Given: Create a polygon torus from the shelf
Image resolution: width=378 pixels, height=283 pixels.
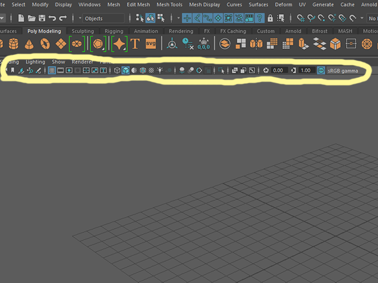Looking at the screenshot, I should point(45,44).
